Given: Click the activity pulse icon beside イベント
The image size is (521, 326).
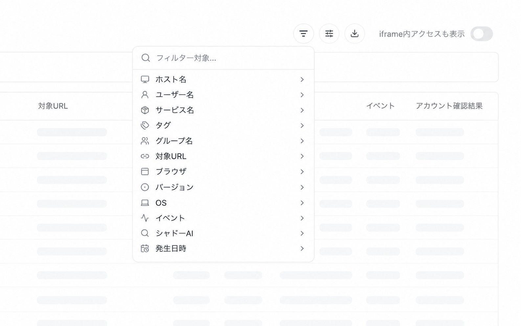Looking at the screenshot, I should pos(145,218).
